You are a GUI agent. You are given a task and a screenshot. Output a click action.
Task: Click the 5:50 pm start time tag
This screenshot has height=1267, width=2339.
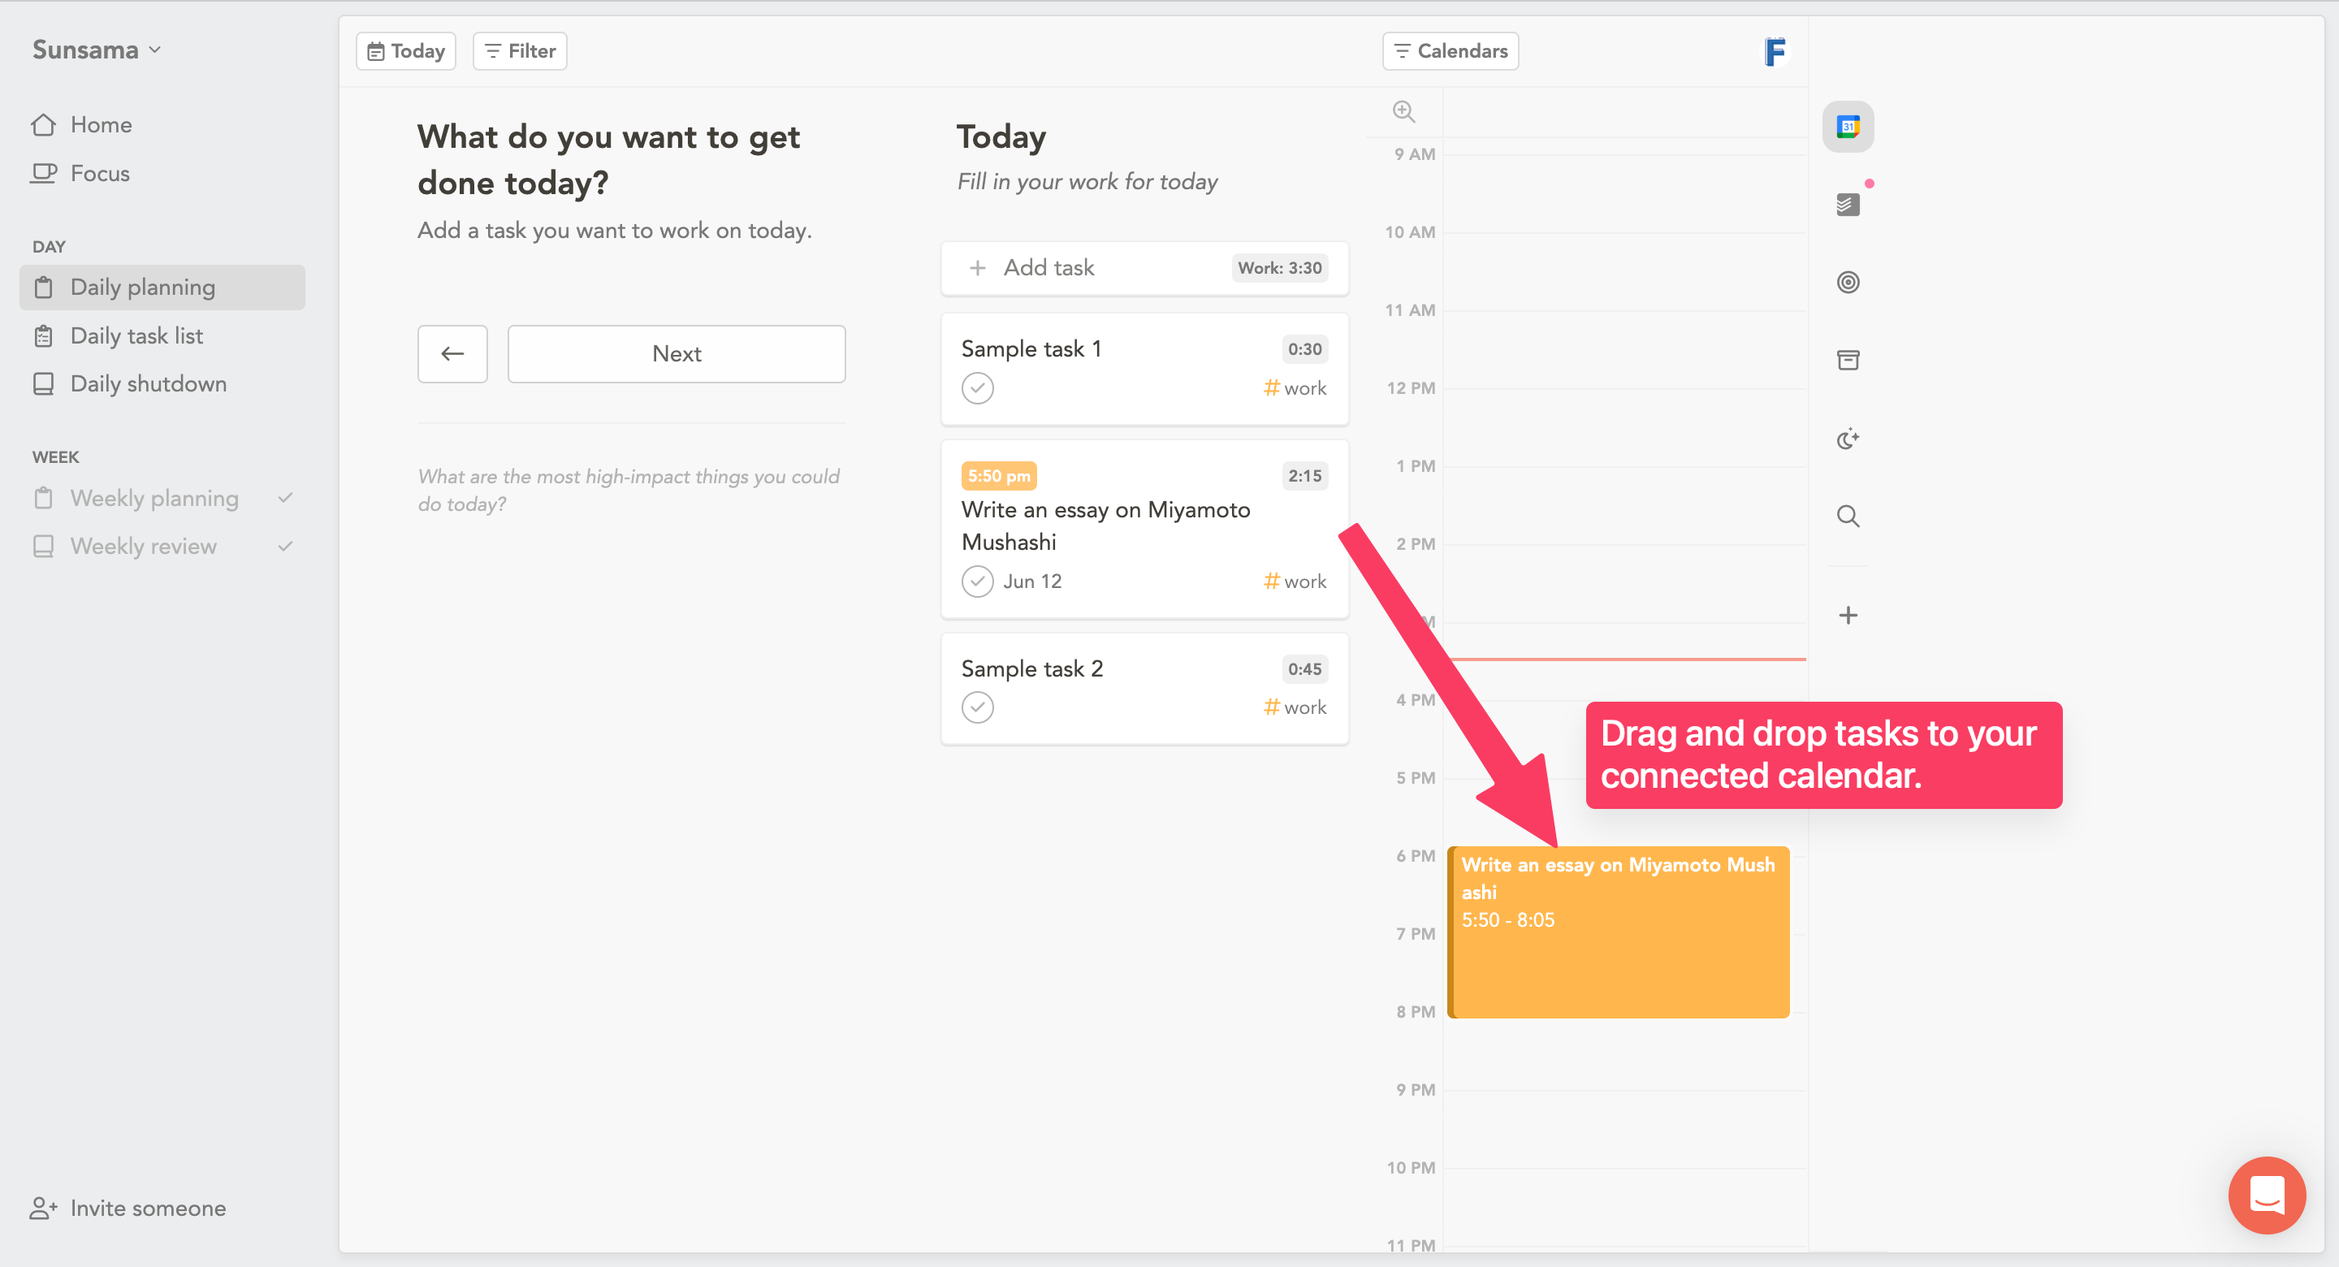click(999, 476)
